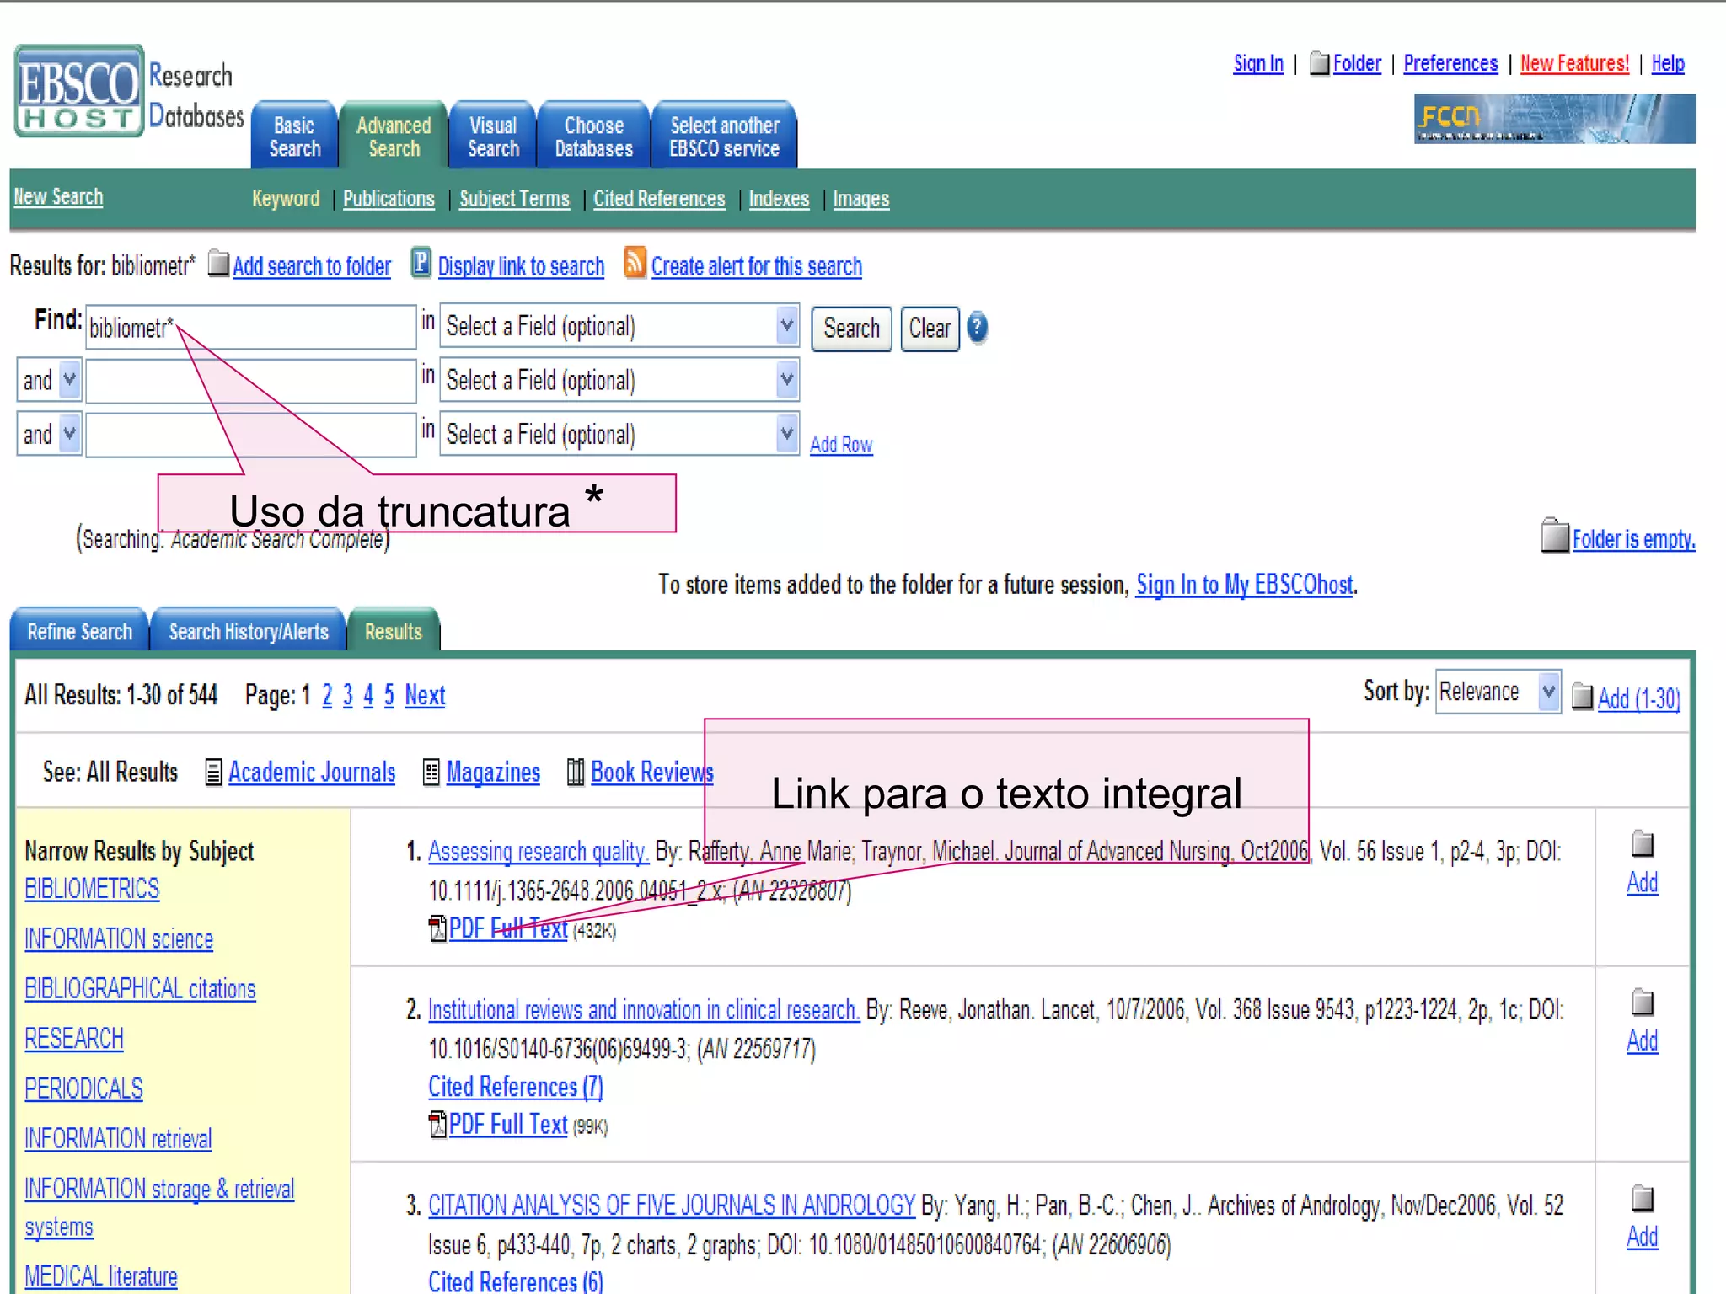
Task: Switch to the Advanced Search tab
Action: 394,136
